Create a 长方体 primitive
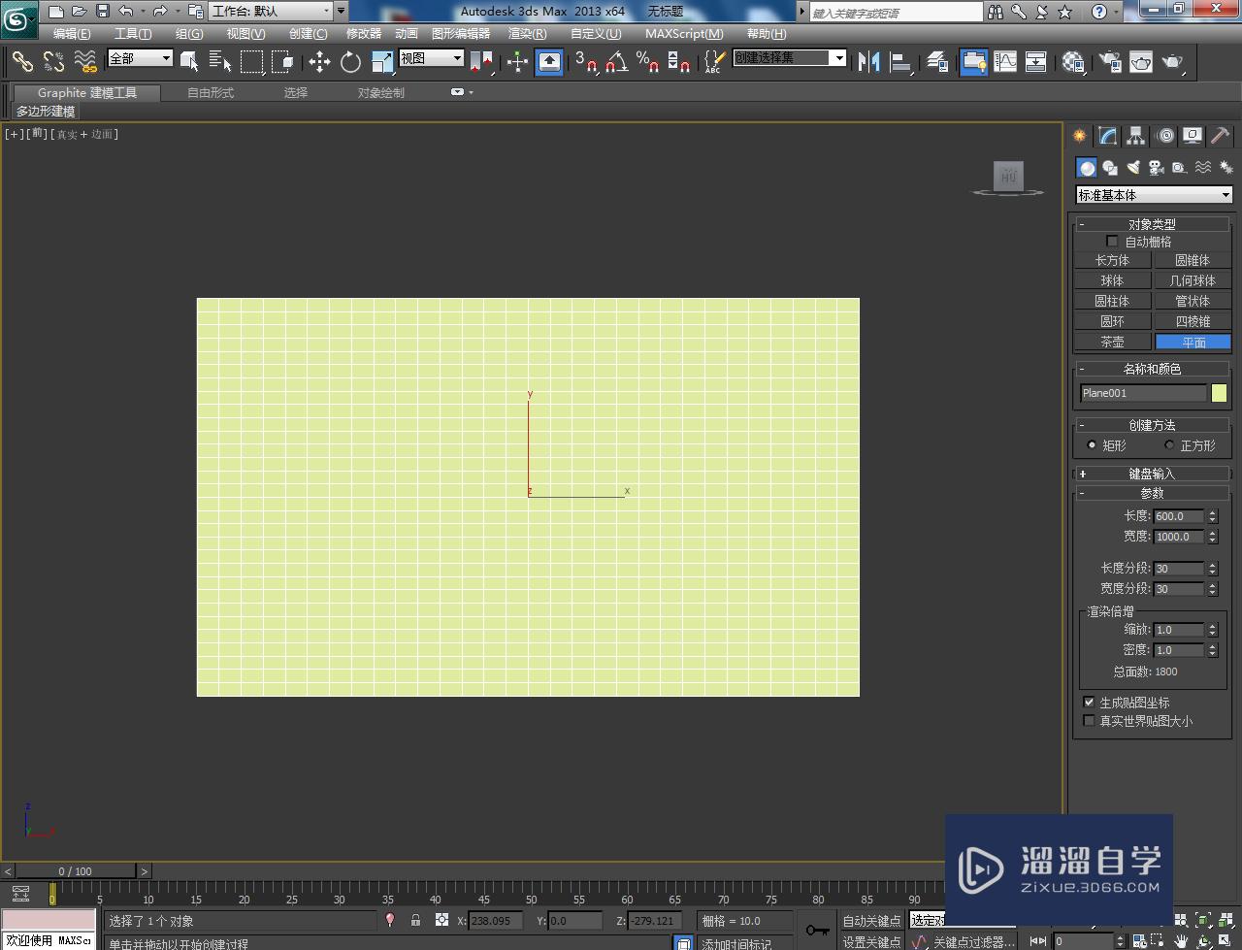This screenshot has width=1242, height=950. tap(1113, 260)
